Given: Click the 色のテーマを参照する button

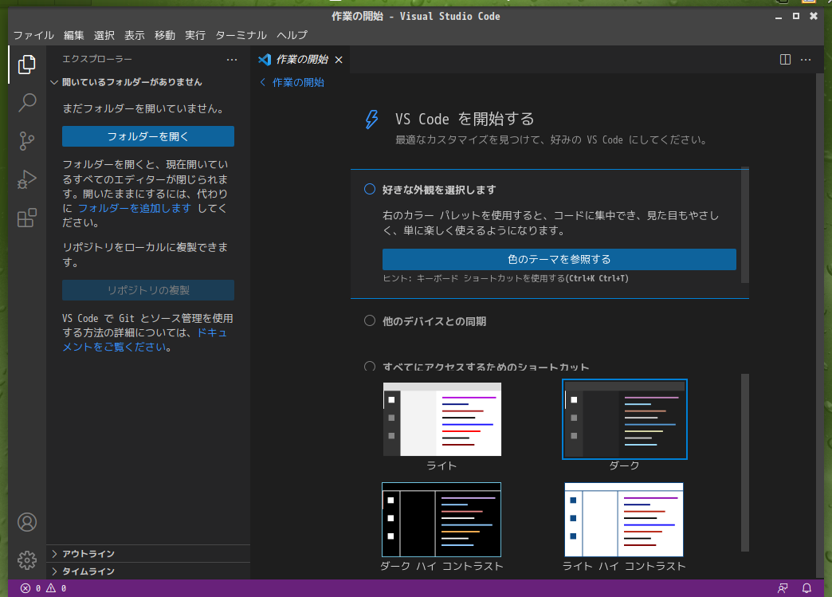Looking at the screenshot, I should pyautogui.click(x=559, y=259).
